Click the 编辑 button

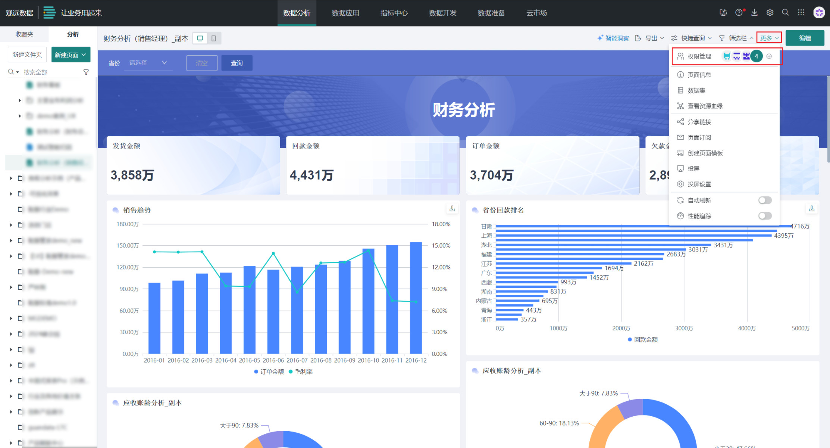[x=805, y=38]
